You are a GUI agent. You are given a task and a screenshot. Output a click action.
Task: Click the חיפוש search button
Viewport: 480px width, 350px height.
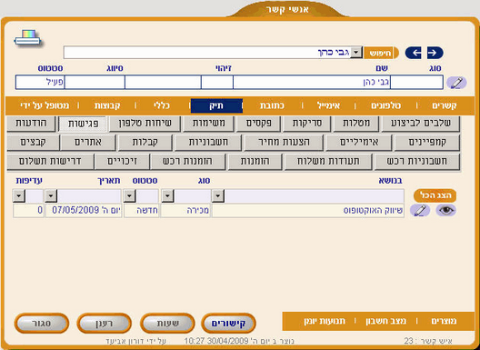tap(381, 53)
